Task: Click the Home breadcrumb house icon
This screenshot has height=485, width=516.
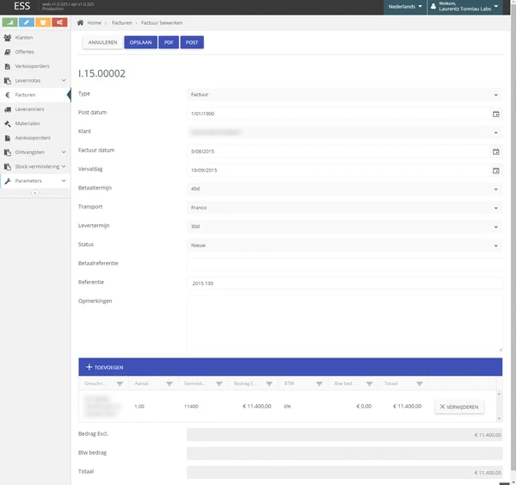Action: (x=80, y=22)
